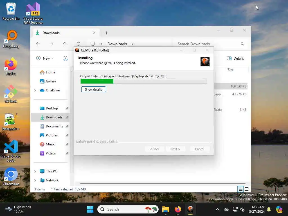Minimize the QEMU installer window
Screen dimensions: 288x216
[182, 50]
